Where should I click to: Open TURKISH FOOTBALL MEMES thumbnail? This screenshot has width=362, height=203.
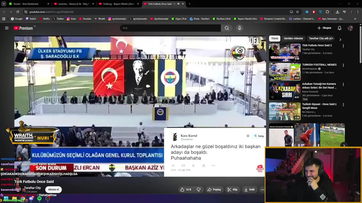(285, 72)
